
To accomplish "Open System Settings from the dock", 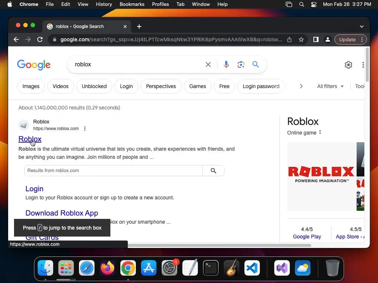I will tap(169, 268).
